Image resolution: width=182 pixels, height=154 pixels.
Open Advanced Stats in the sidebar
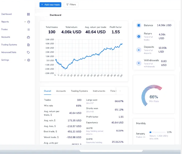[9, 52]
